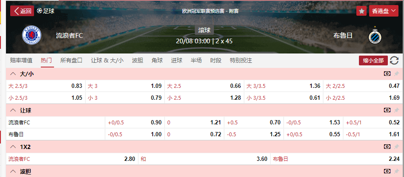
Task: Click the cash icon in 1X2 header
Action: tap(387, 146)
